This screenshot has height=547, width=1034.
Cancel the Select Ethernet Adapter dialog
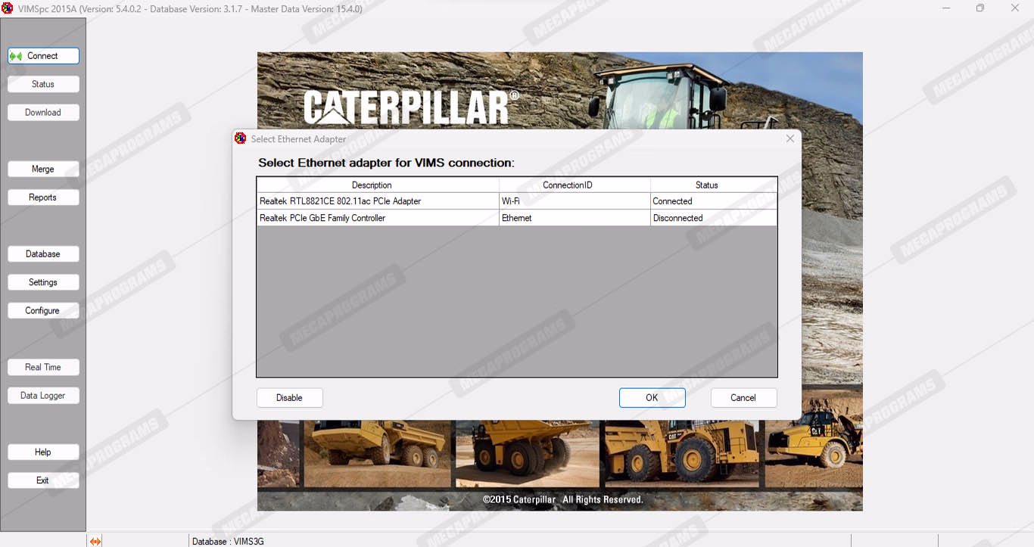click(x=743, y=398)
